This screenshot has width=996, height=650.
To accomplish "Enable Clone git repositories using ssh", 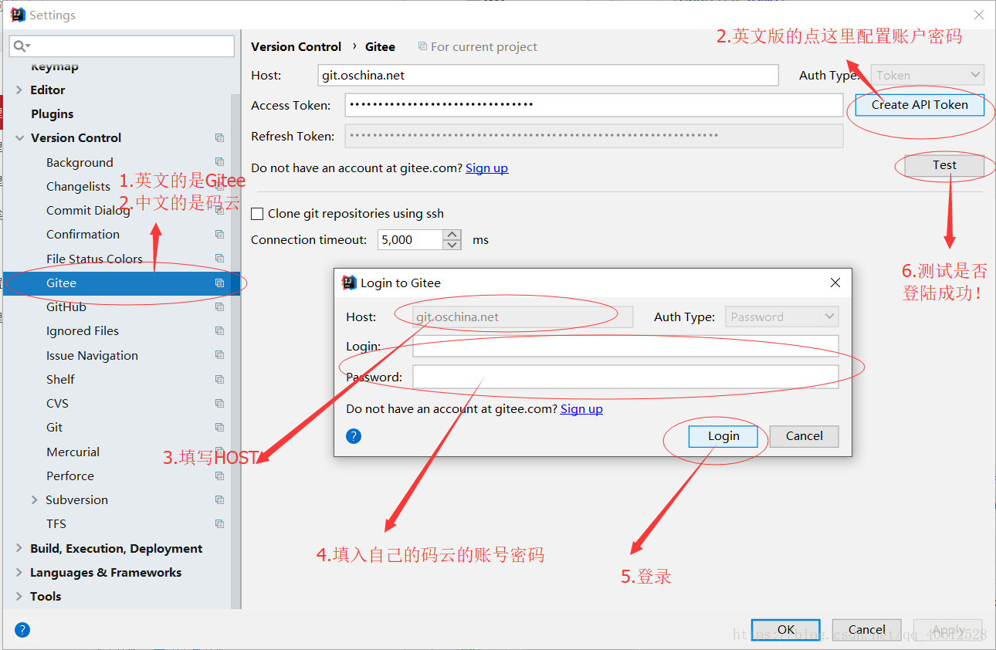I will point(258,214).
